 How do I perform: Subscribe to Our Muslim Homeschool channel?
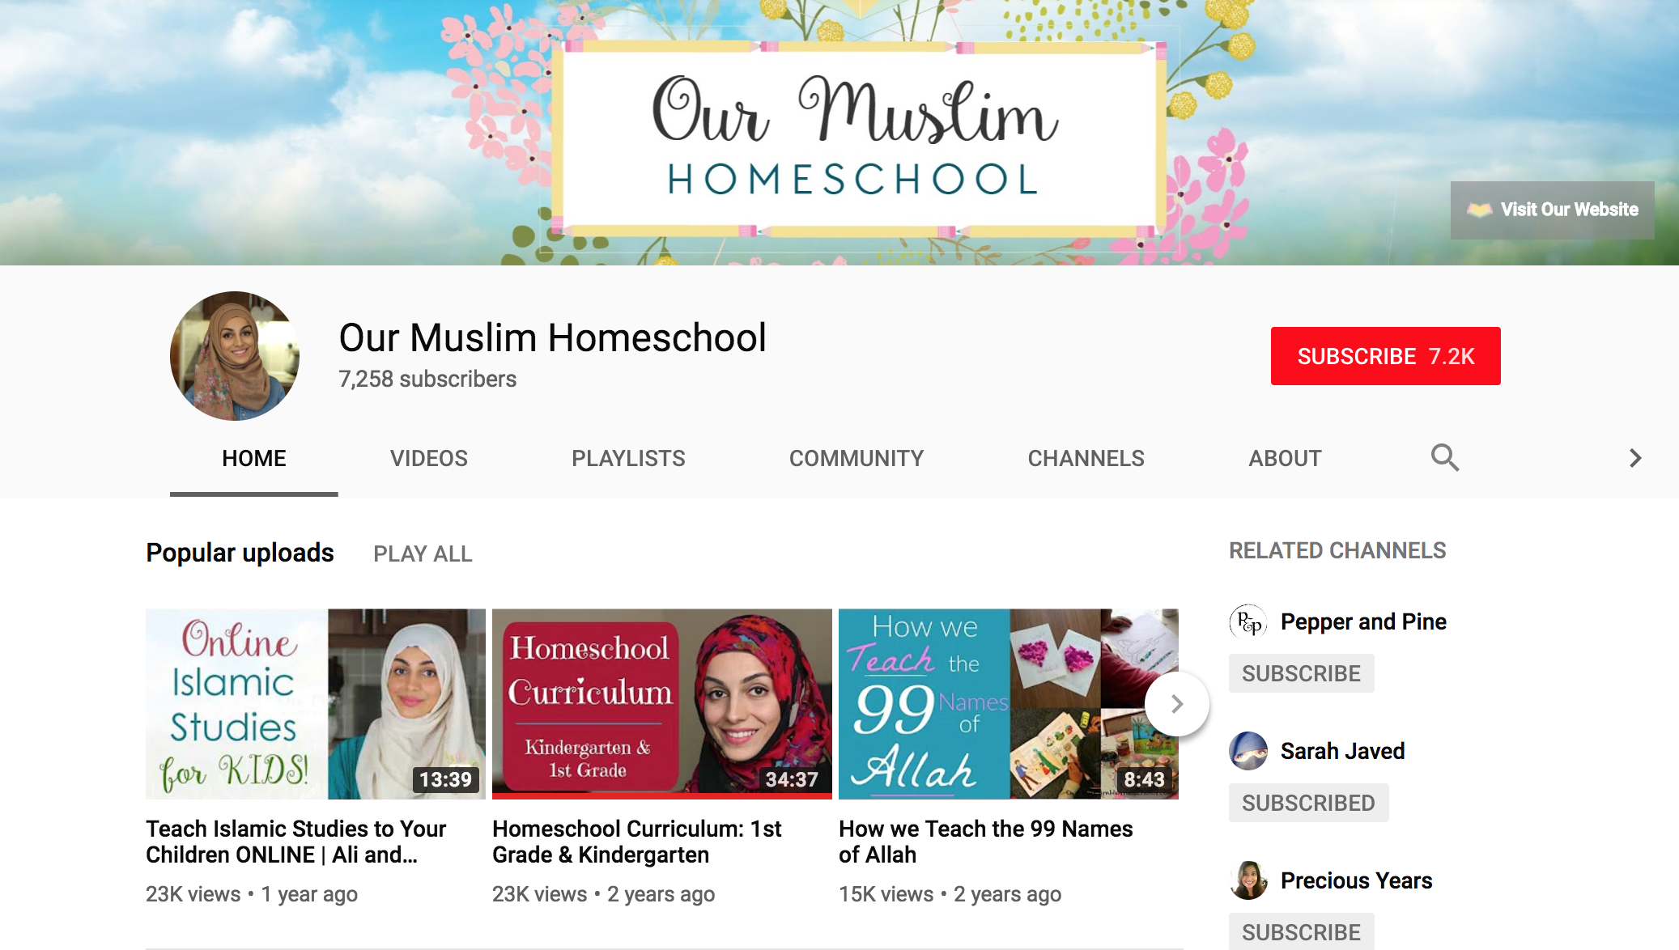[x=1385, y=356]
